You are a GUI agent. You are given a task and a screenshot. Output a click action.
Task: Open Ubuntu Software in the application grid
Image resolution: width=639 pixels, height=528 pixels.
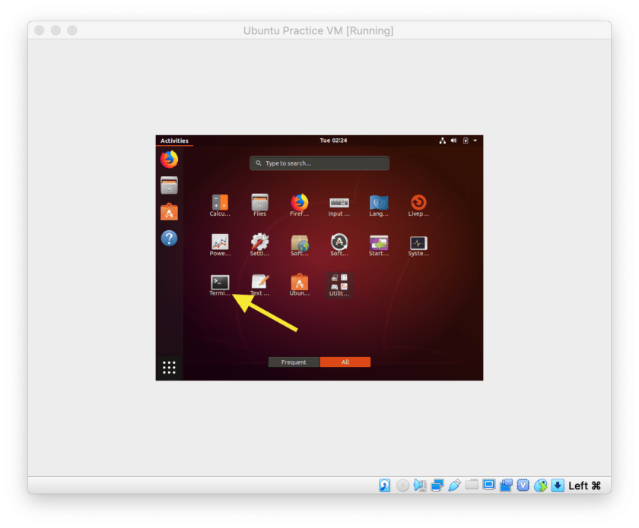(300, 285)
